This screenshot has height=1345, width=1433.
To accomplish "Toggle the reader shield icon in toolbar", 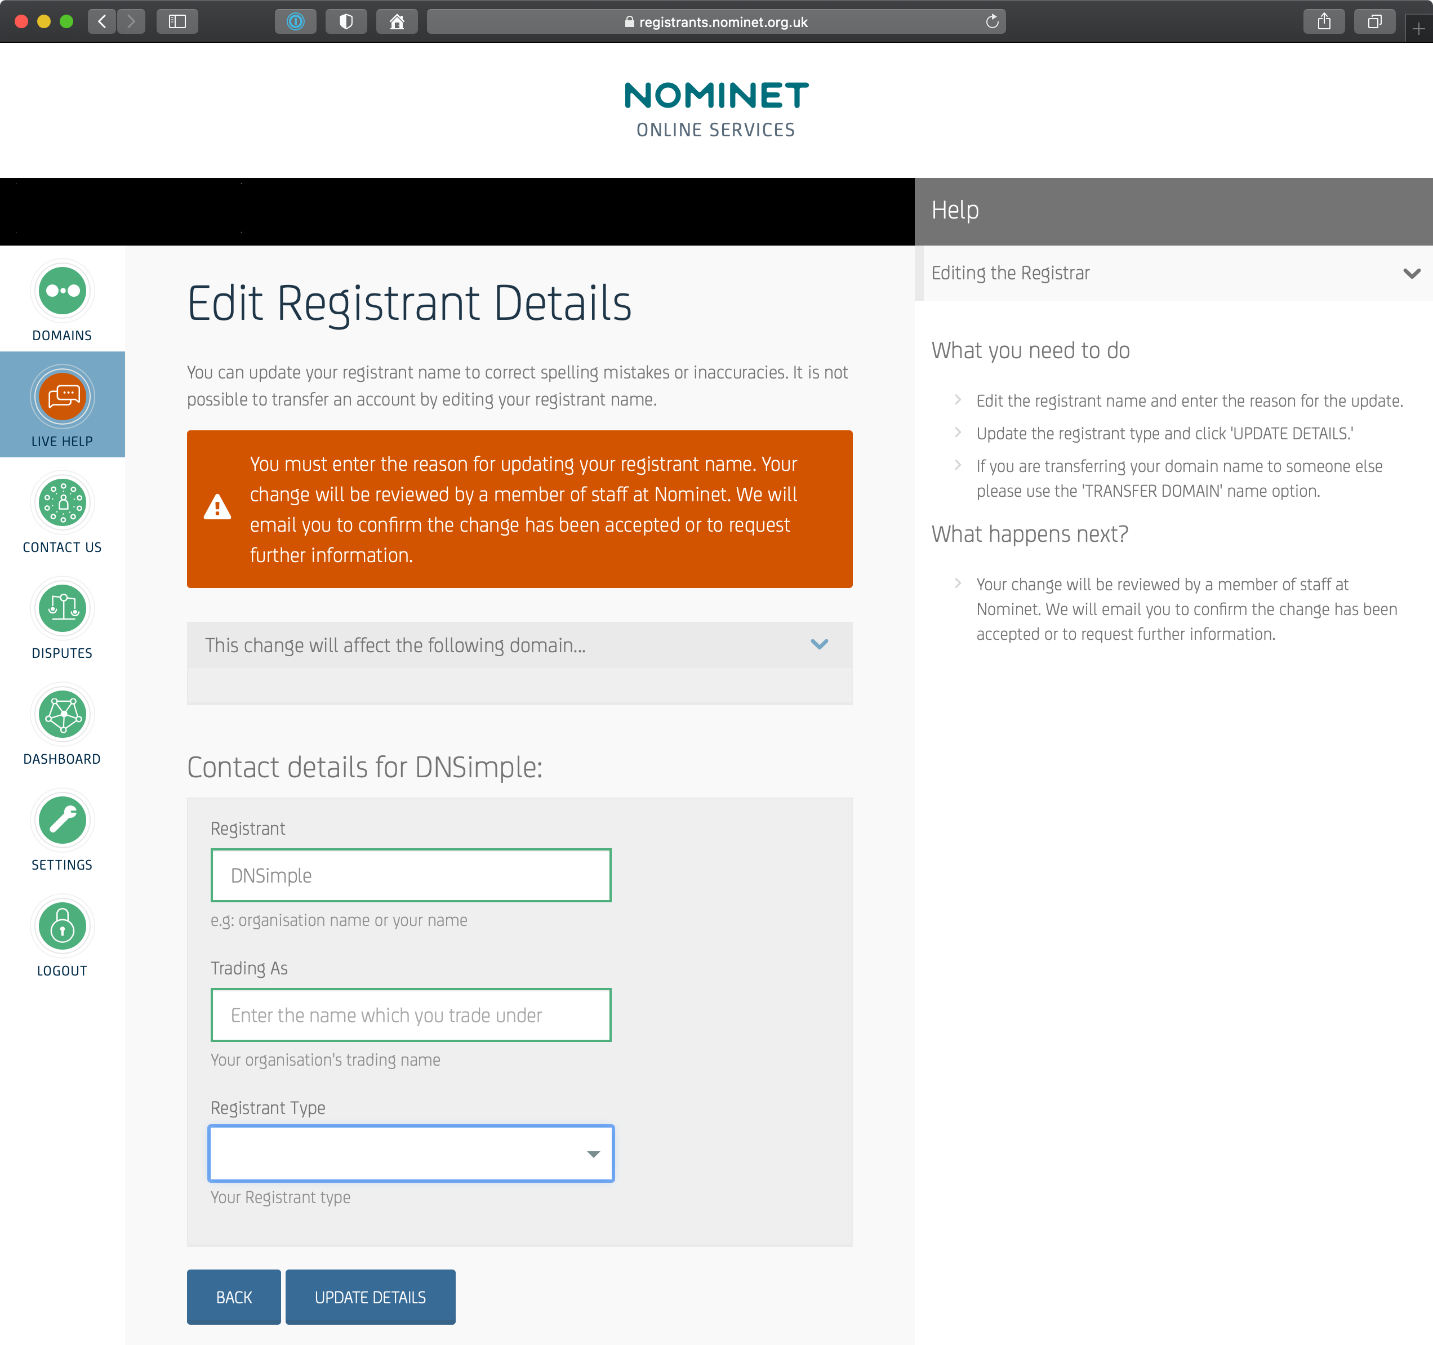I will click(346, 21).
